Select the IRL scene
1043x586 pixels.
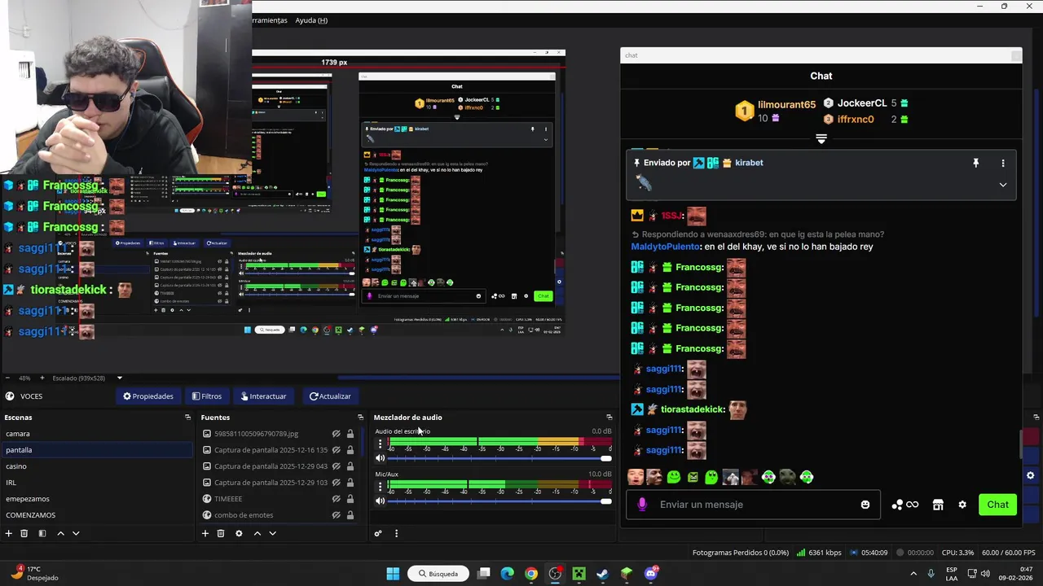point(96,483)
